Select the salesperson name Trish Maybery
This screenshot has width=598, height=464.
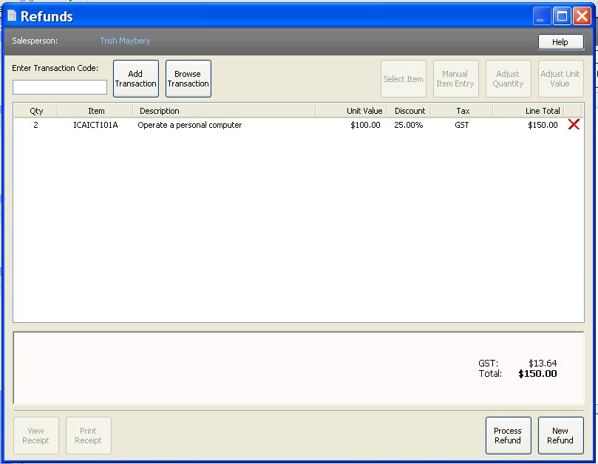(x=124, y=41)
